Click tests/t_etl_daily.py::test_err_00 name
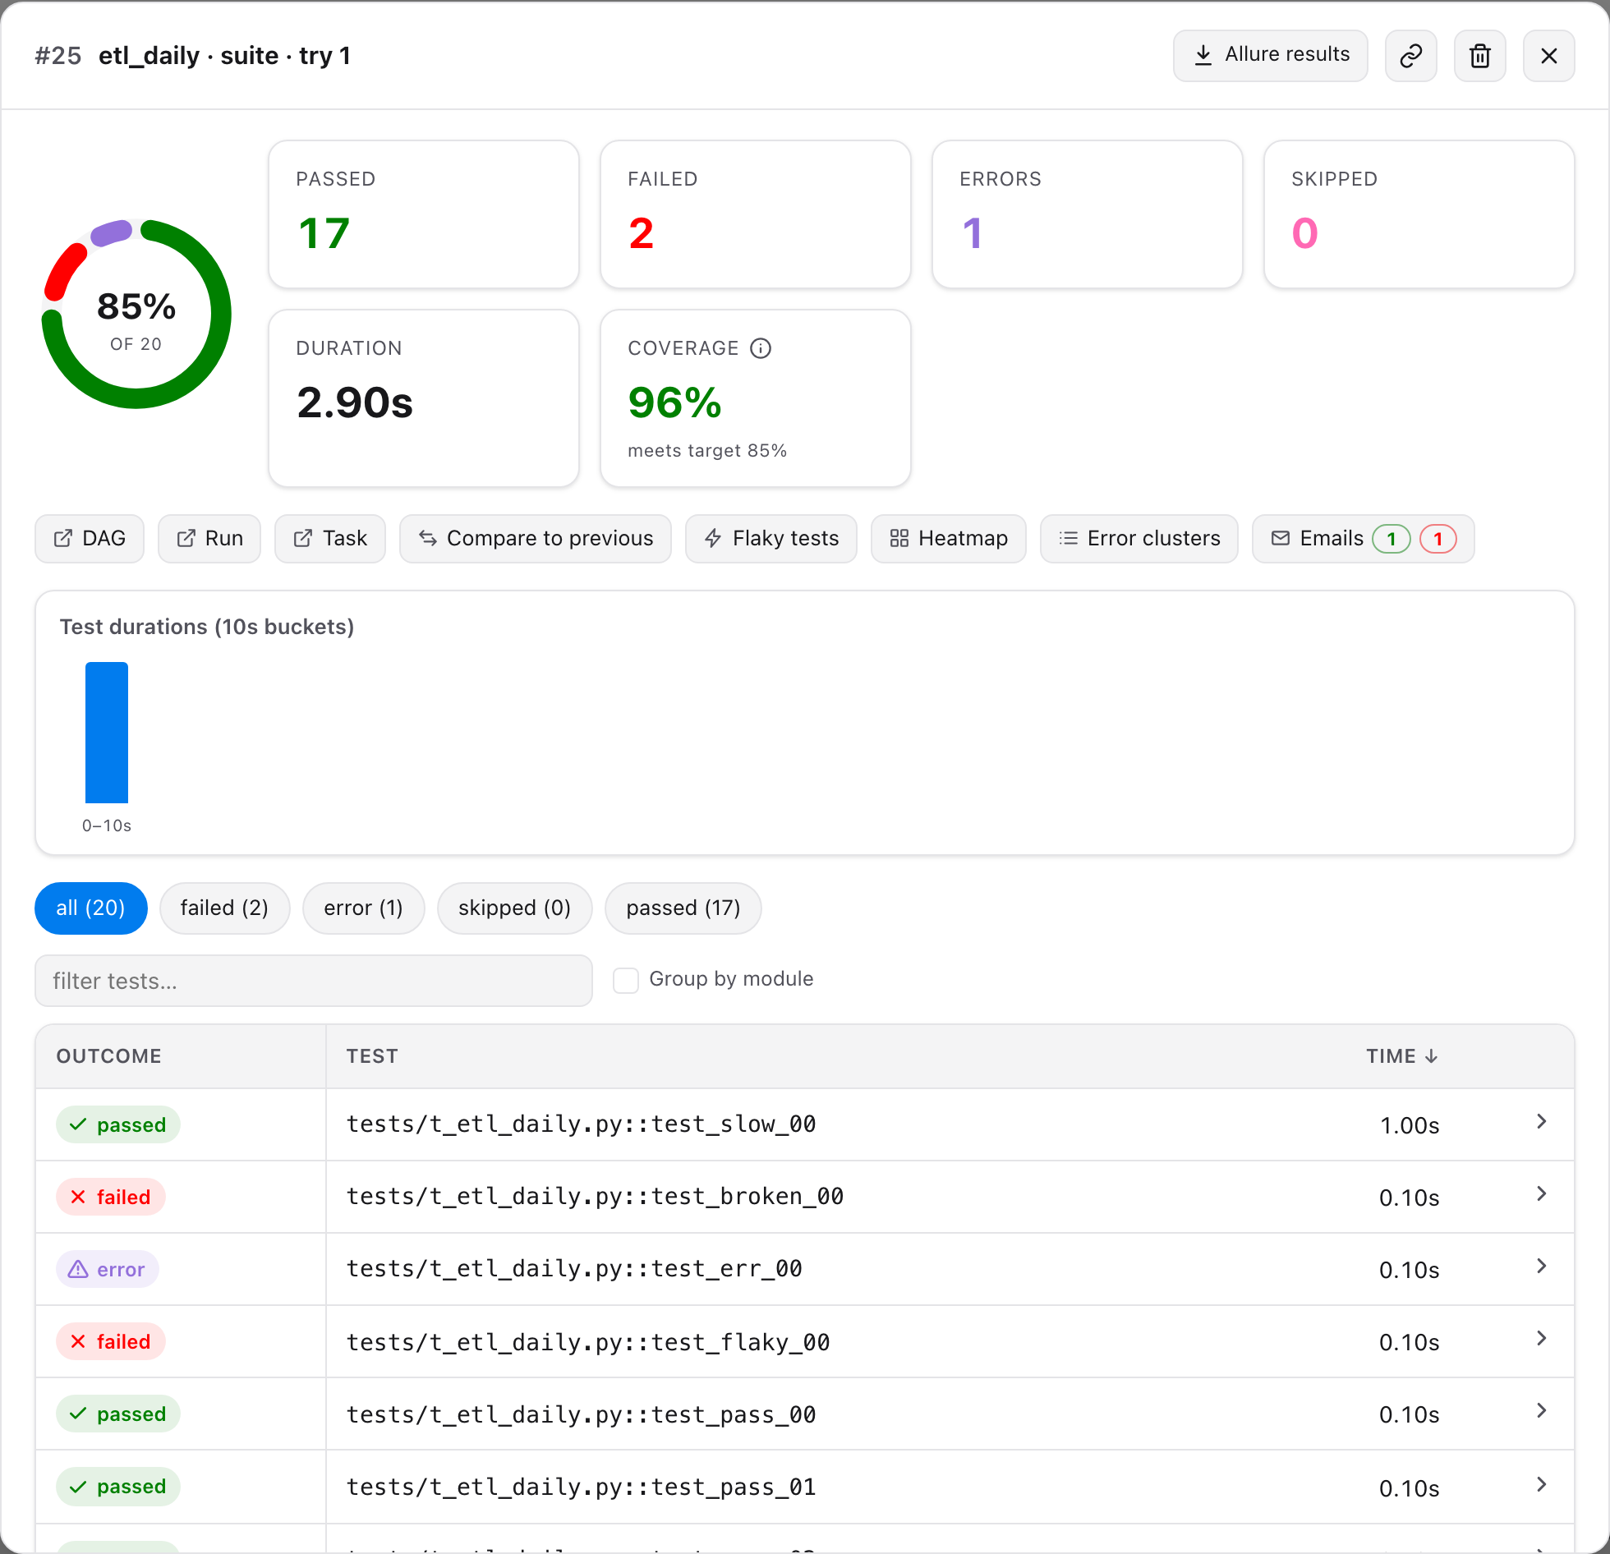This screenshot has width=1610, height=1554. coord(574,1269)
